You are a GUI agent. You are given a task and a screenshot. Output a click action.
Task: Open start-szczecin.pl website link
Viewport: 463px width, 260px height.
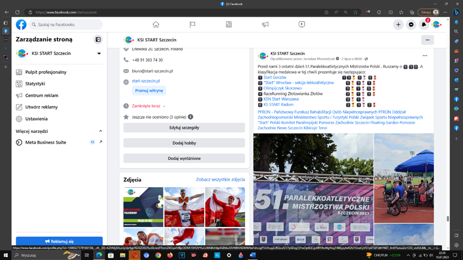click(x=146, y=81)
